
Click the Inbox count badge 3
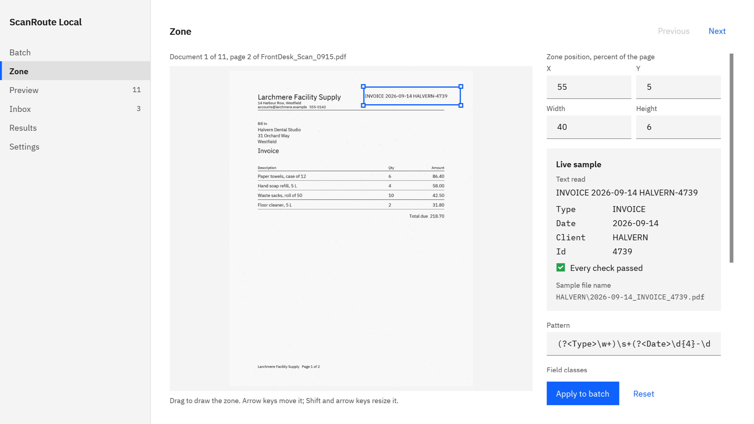coord(138,109)
